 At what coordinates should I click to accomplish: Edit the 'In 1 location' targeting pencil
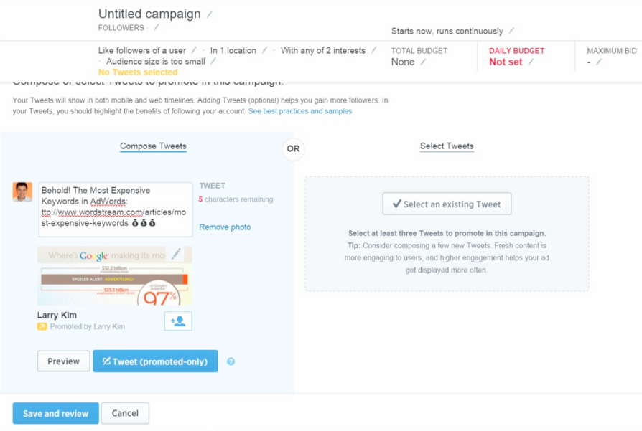tap(264, 50)
